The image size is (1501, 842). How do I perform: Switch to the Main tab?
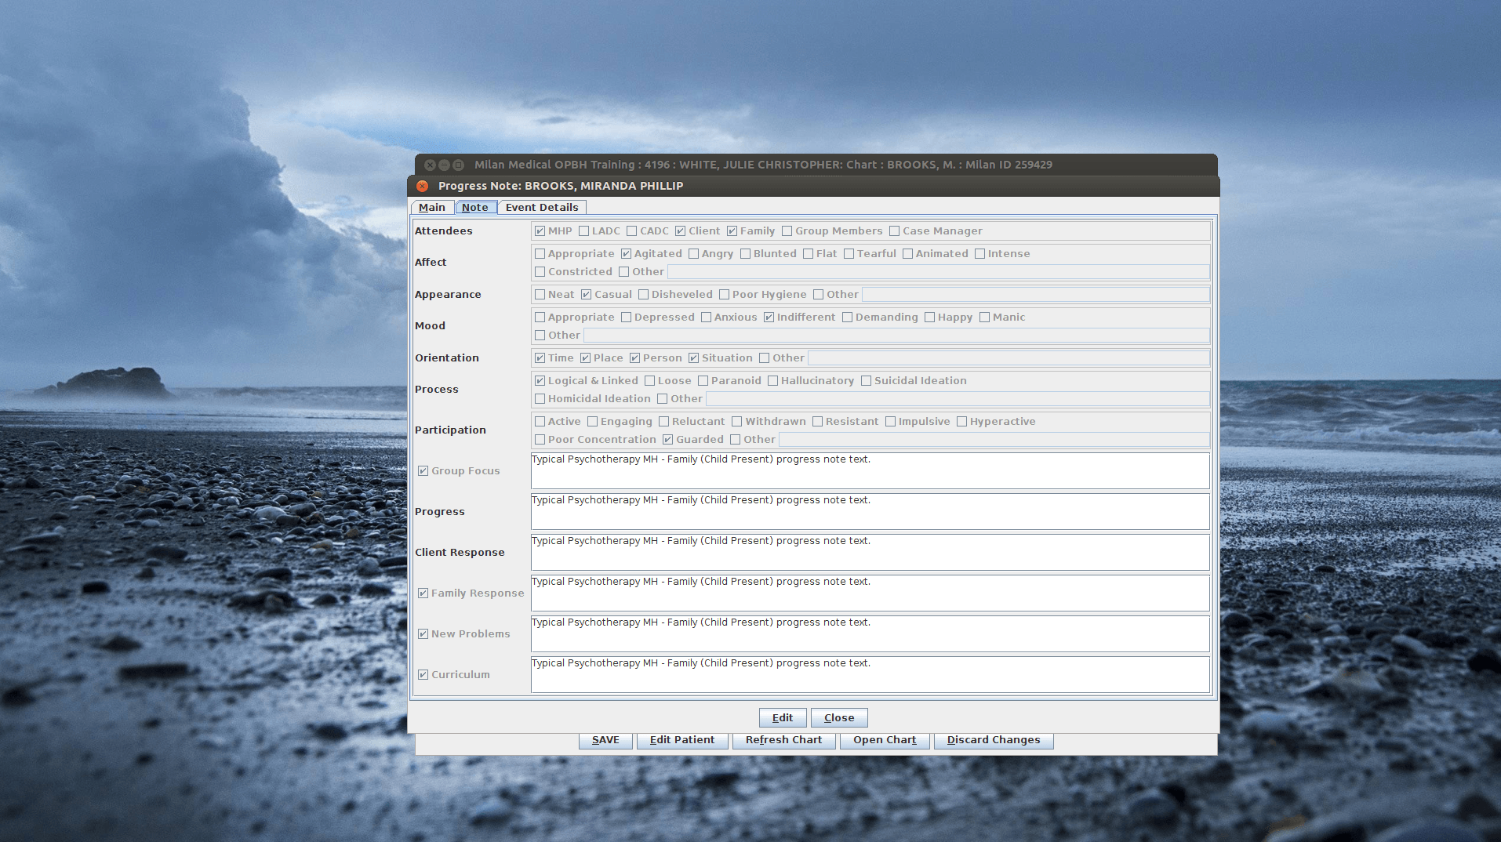point(432,207)
